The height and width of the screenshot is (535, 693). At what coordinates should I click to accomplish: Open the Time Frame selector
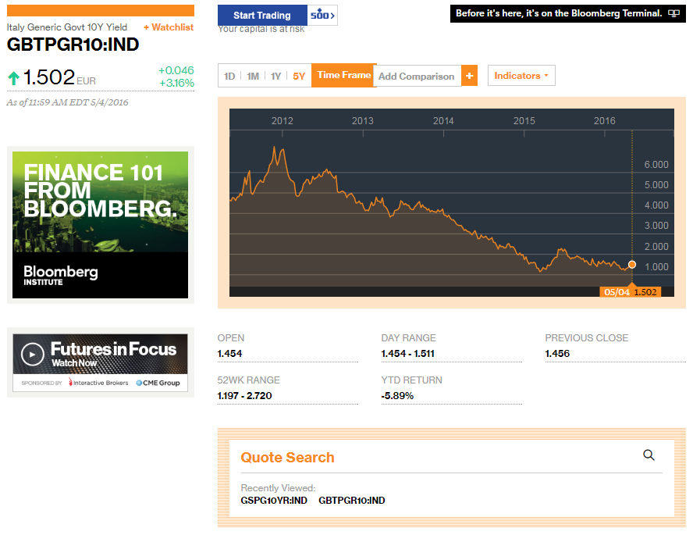coord(344,75)
